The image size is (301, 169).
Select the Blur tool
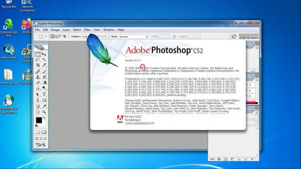[38, 88]
